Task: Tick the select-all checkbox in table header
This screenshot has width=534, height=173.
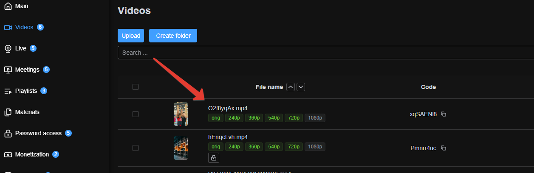Action: (x=136, y=87)
